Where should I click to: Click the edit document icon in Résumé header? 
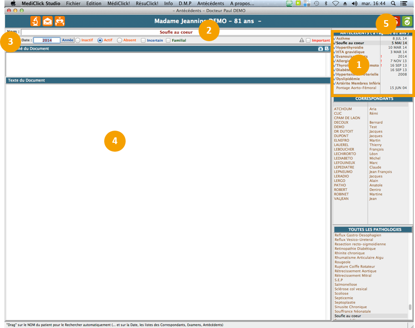[x=326, y=48]
